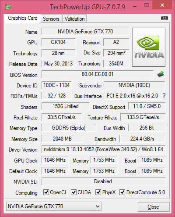Click the ROPs/TMUs value 32 / 128

click(56, 96)
